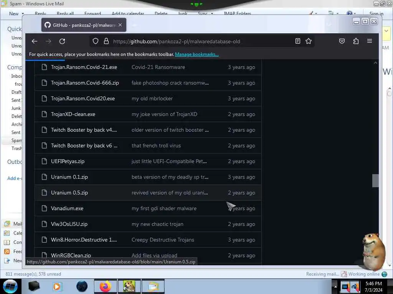
Task: Open Twitch Booster by back v4 file
Action: [x=84, y=130]
